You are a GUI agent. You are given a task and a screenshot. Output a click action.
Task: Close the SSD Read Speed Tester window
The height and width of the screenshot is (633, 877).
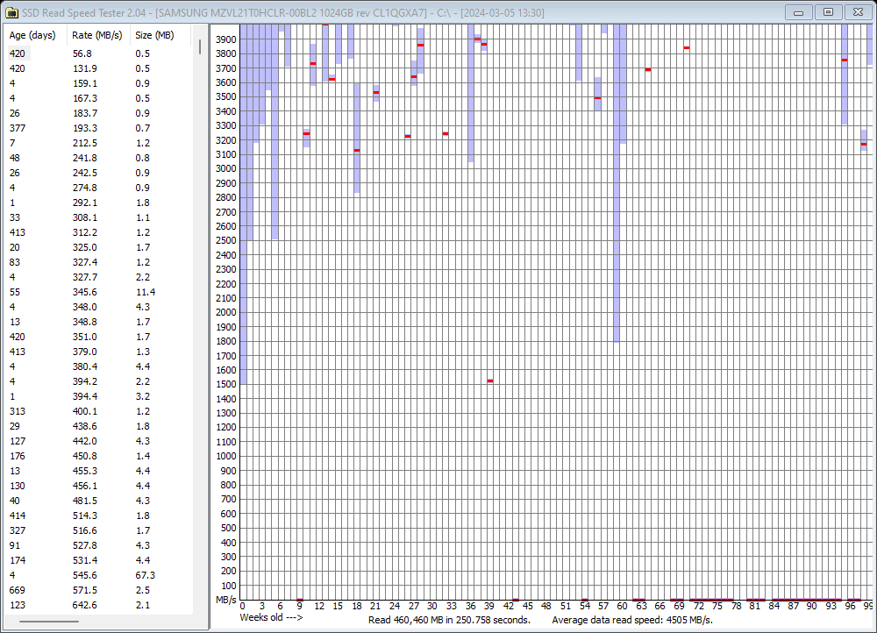point(857,11)
